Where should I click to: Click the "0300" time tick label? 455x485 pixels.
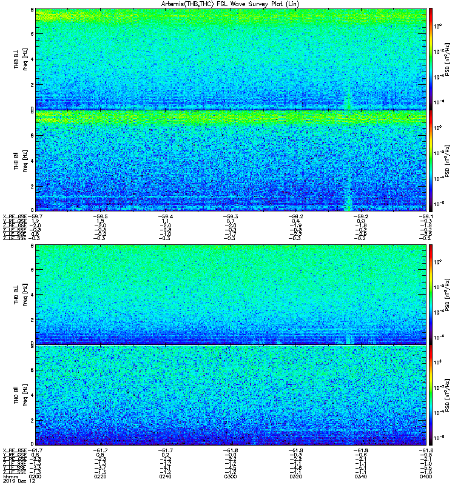[x=231, y=477]
